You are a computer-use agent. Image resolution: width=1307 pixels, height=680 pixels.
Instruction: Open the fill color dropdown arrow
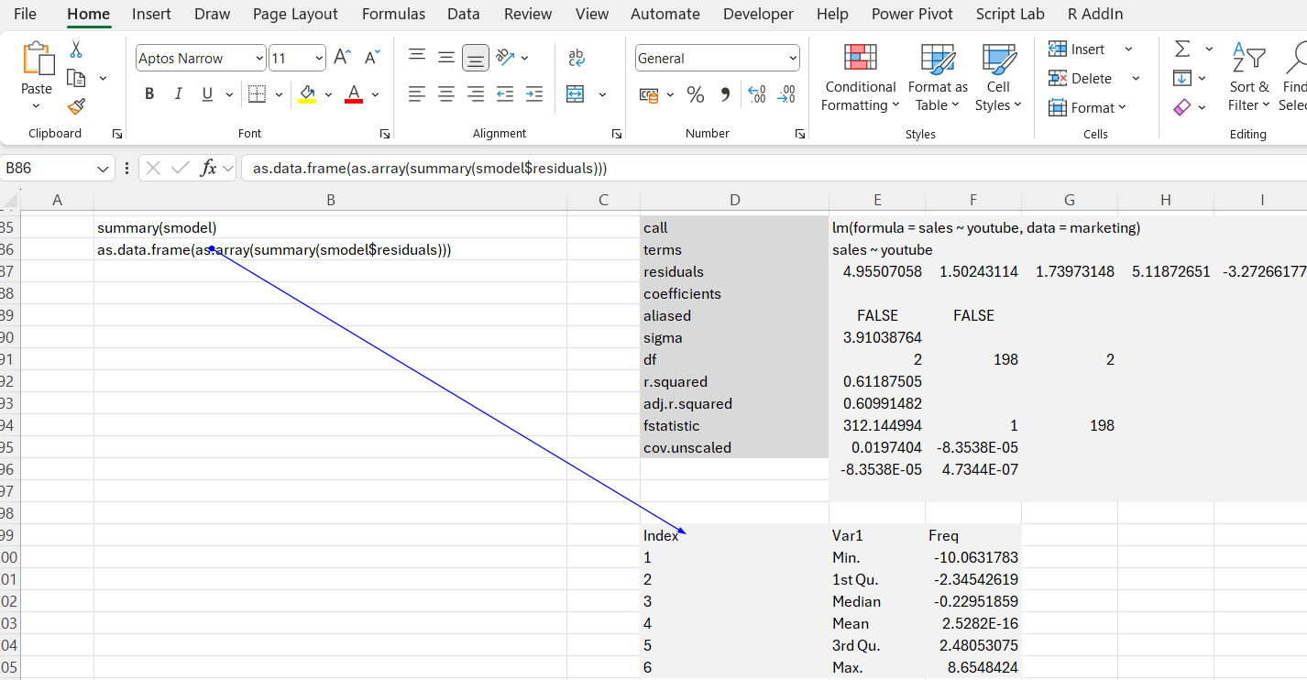328,94
